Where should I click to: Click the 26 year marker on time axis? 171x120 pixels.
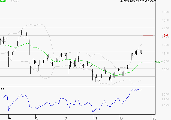pos(154,118)
